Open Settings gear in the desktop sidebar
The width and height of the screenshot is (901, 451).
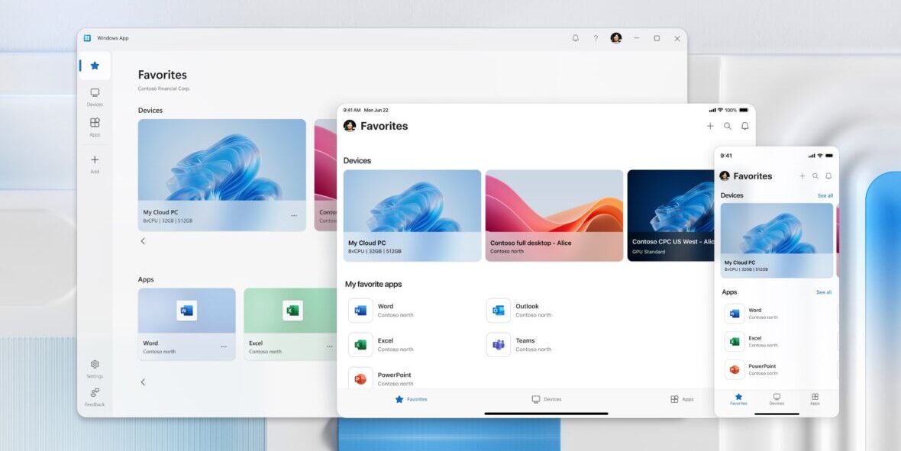95,364
